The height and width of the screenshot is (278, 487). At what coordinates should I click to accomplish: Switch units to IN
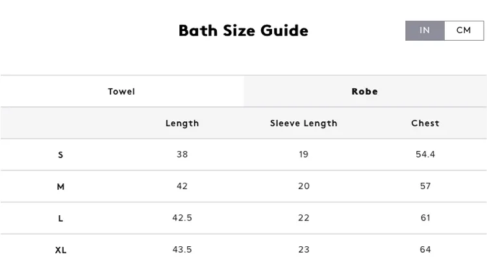pyautogui.click(x=425, y=30)
